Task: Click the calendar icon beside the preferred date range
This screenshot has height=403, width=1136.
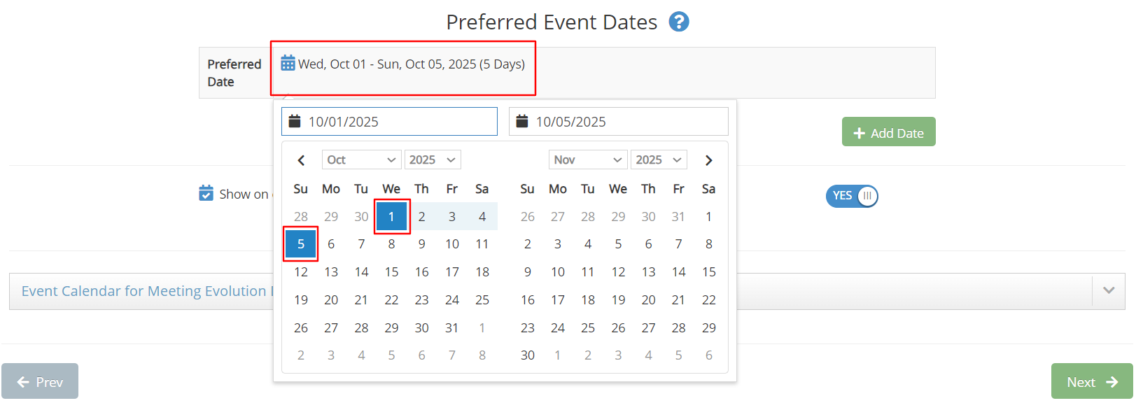Action: (287, 62)
